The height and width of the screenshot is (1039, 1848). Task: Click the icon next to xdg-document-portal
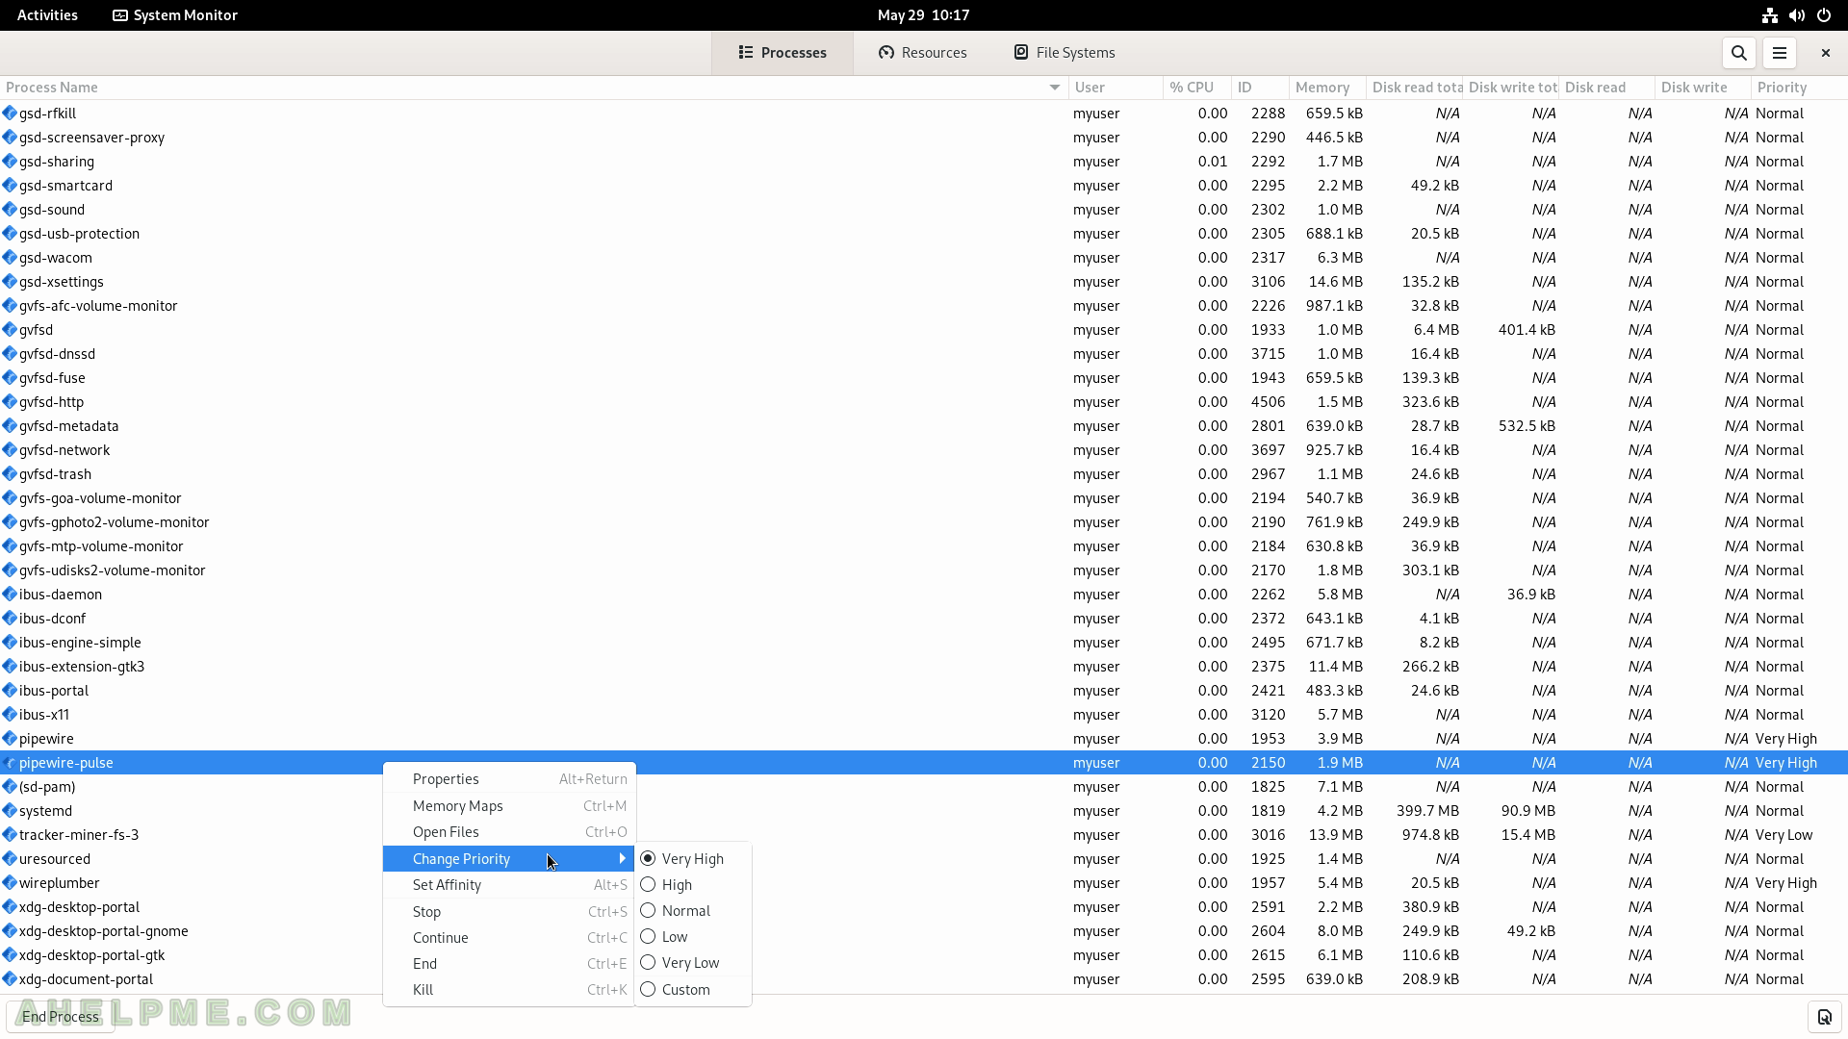click(x=10, y=979)
